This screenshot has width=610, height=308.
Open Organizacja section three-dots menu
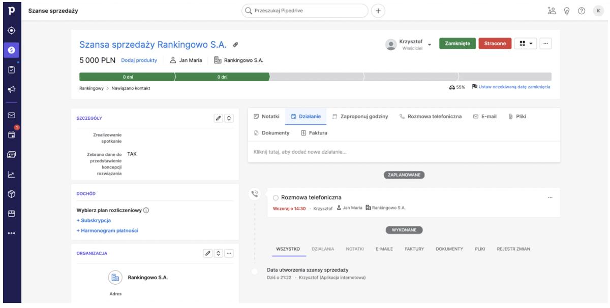[x=229, y=253]
